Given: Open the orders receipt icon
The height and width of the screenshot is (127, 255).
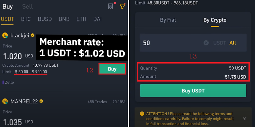Looking at the screenshot, I should pyautogui.click(x=110, y=6).
